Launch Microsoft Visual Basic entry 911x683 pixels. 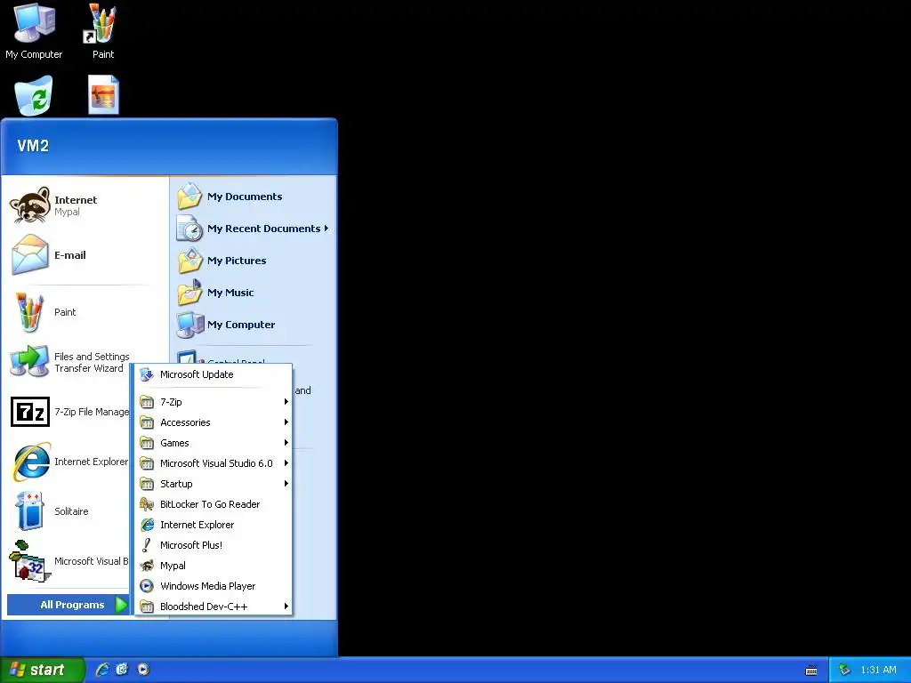point(69,561)
